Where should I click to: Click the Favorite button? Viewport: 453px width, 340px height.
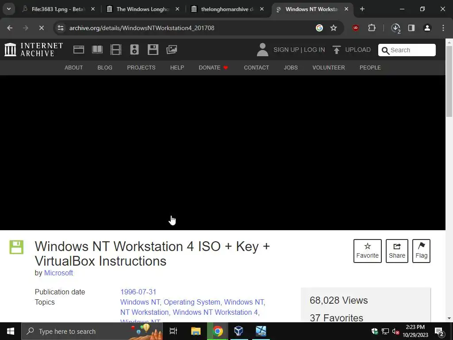coord(368,251)
